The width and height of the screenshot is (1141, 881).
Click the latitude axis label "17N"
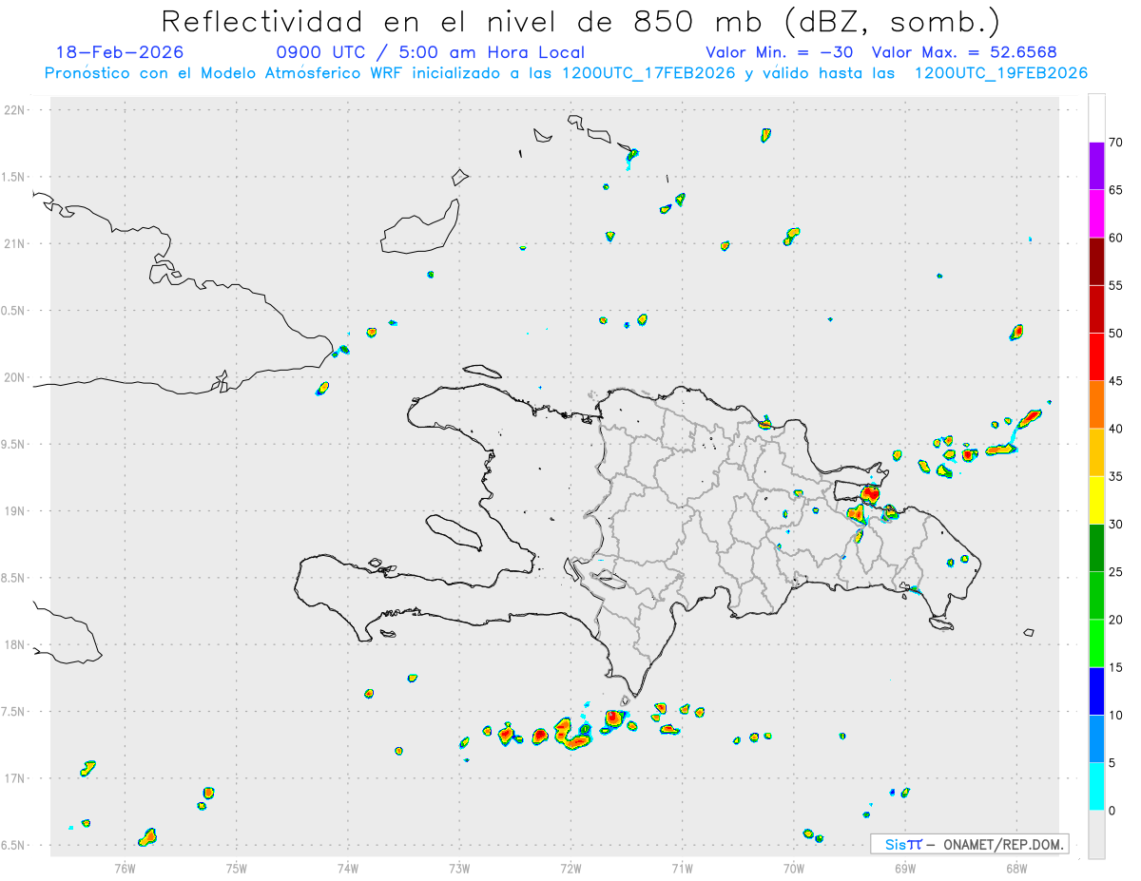15,778
